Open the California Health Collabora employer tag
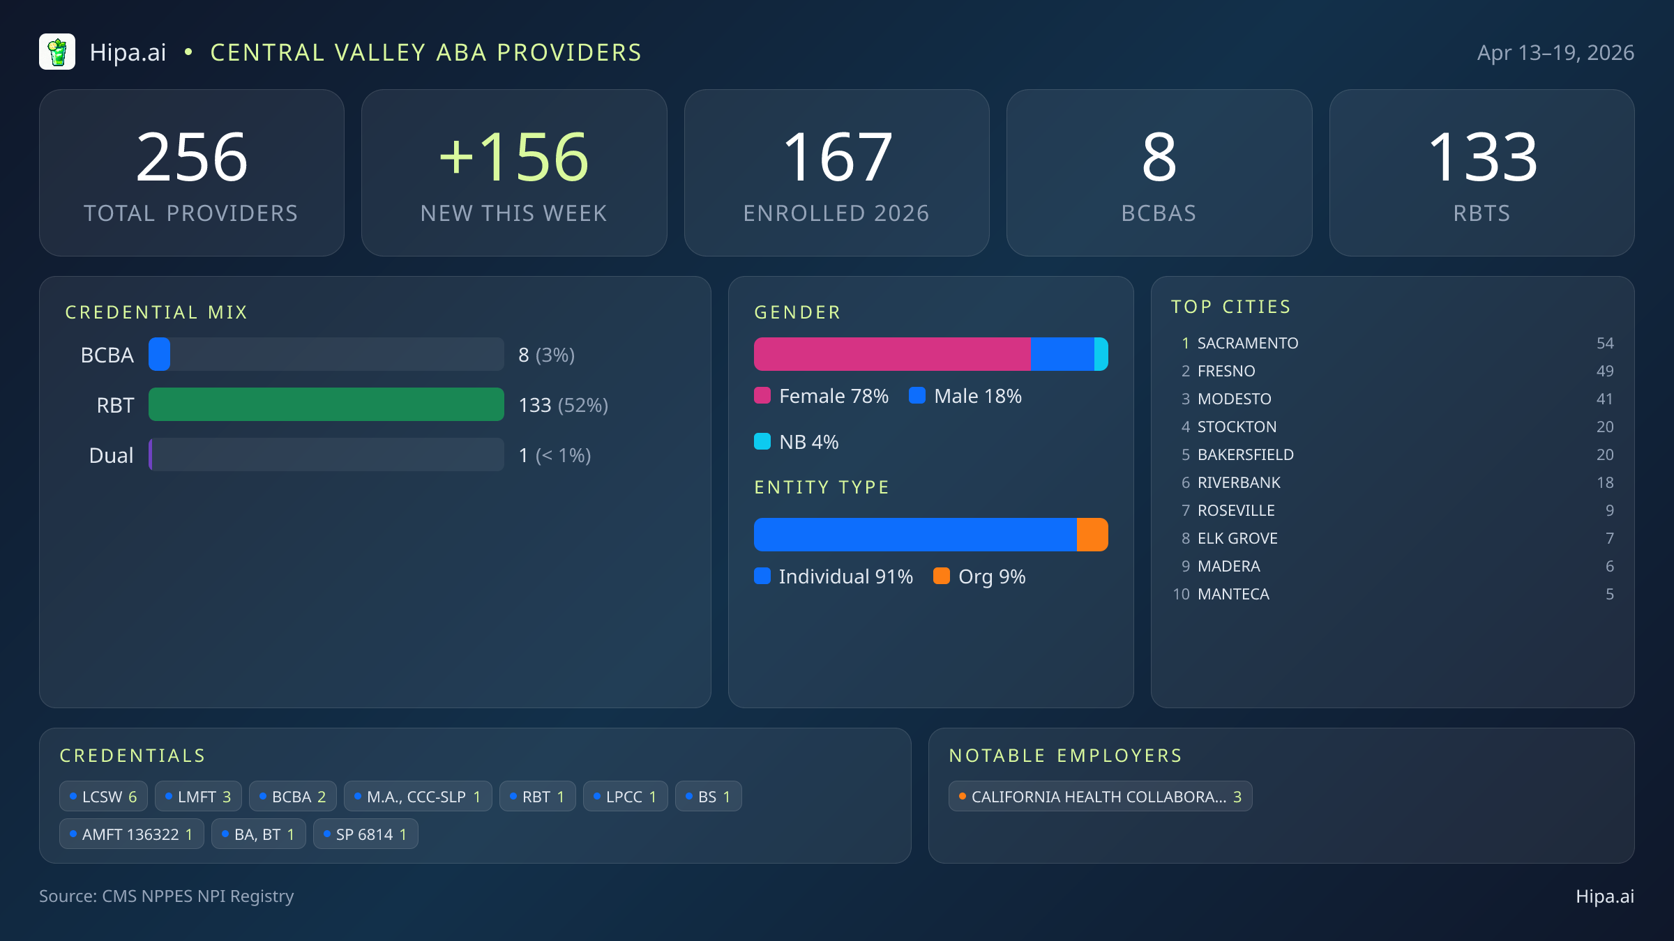 pos(1100,797)
